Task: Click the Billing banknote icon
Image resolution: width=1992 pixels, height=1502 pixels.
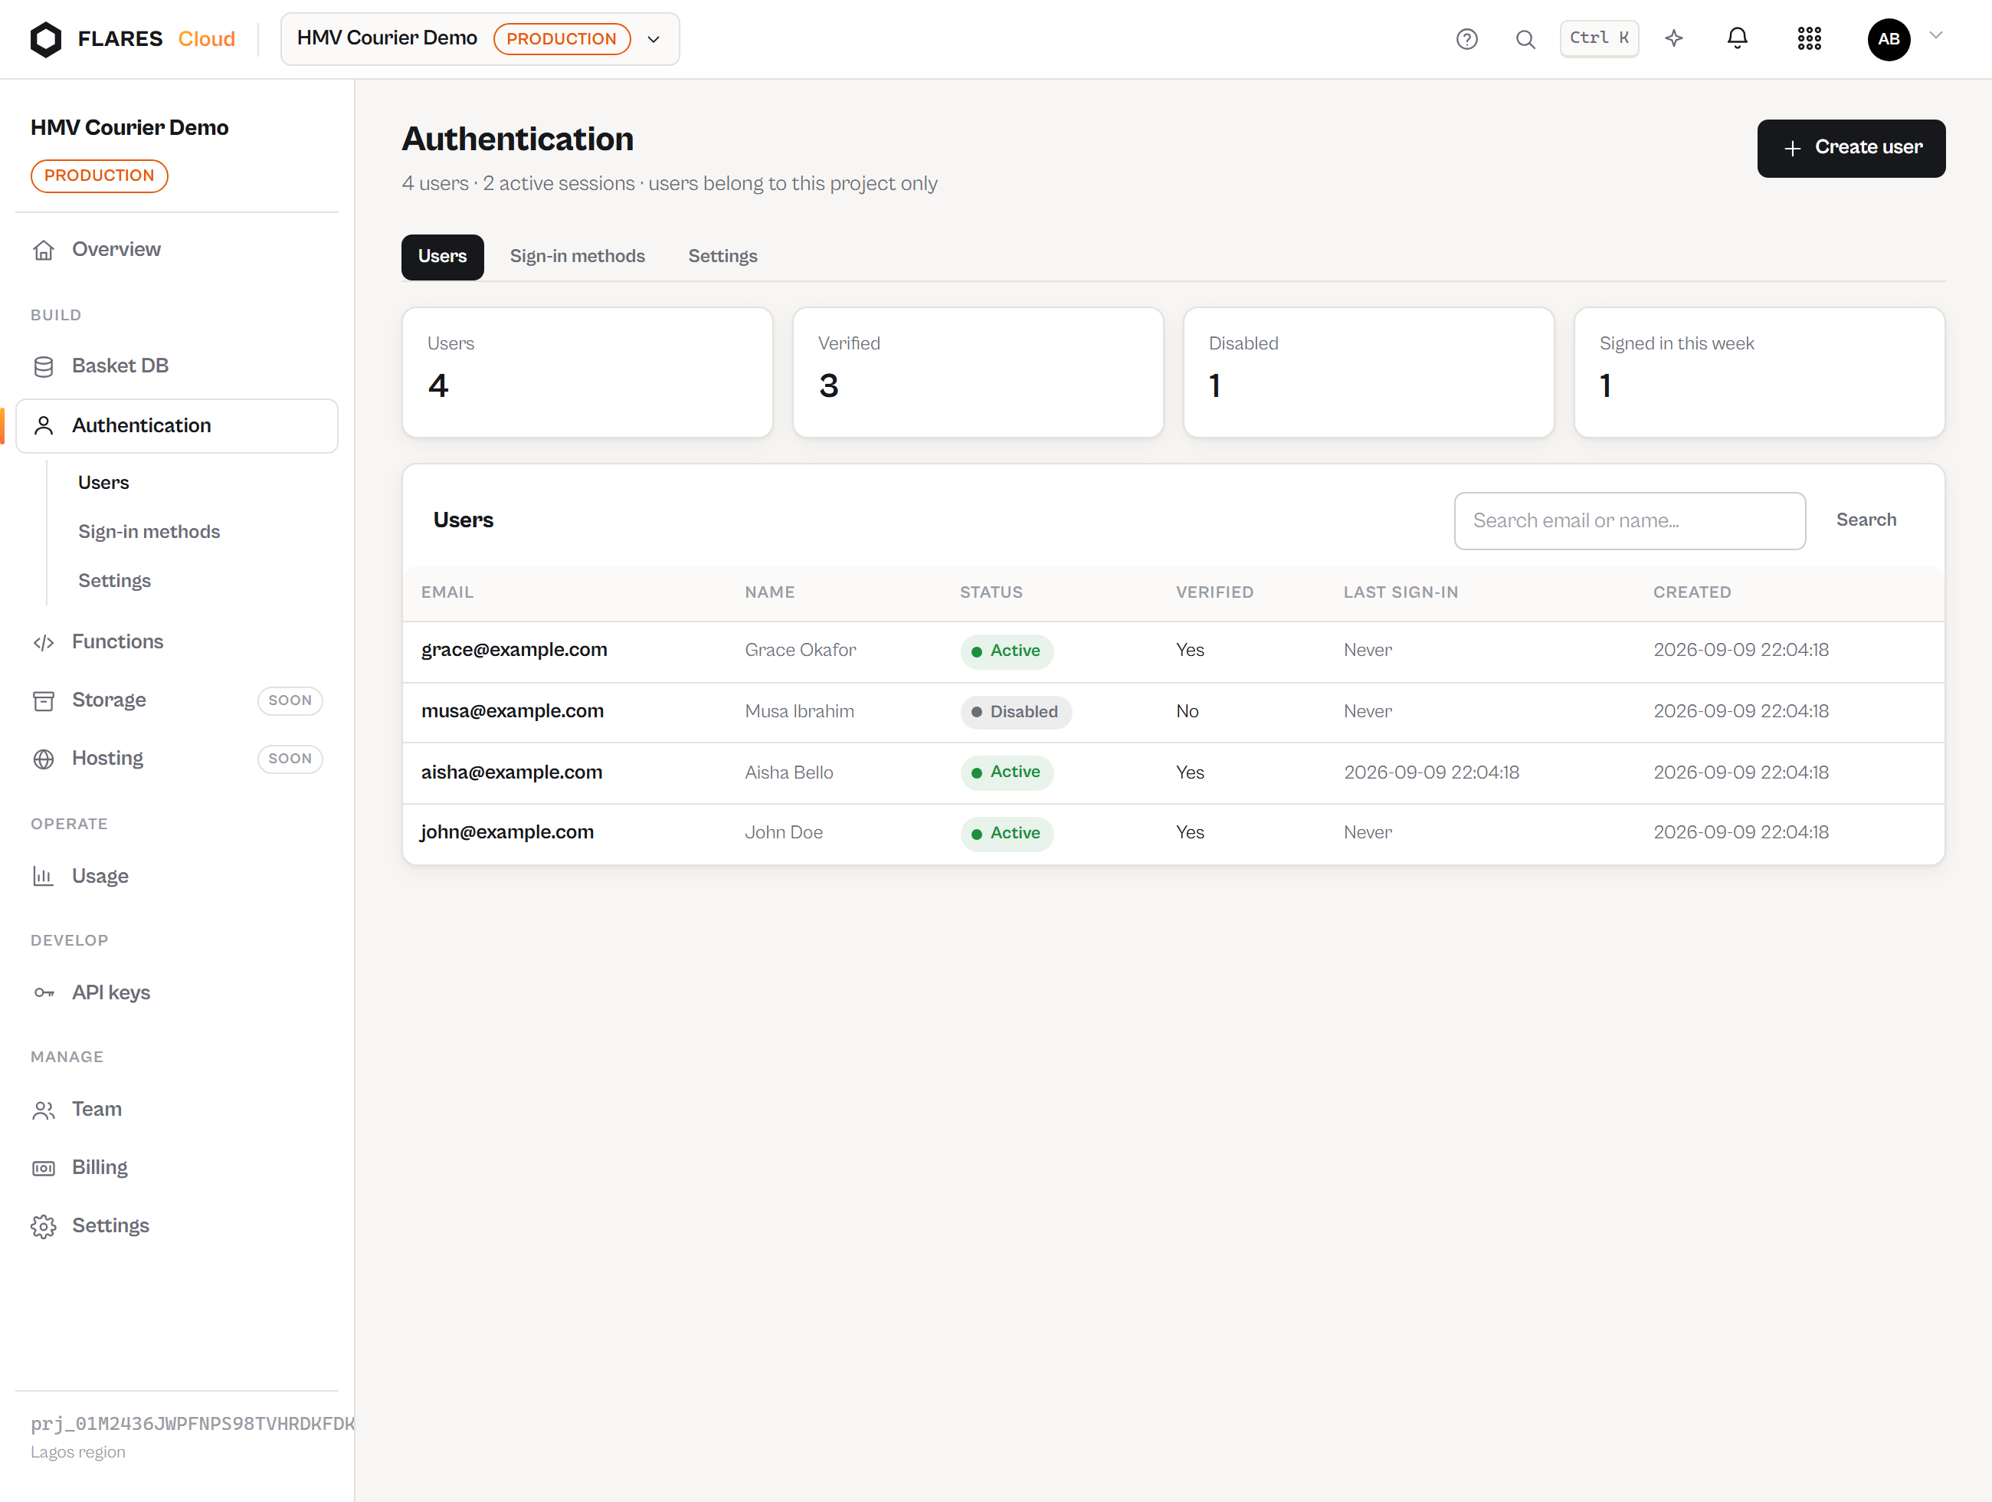Action: (x=43, y=1168)
